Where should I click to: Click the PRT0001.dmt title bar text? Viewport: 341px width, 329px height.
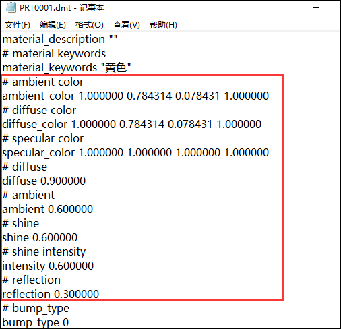[x=61, y=8]
